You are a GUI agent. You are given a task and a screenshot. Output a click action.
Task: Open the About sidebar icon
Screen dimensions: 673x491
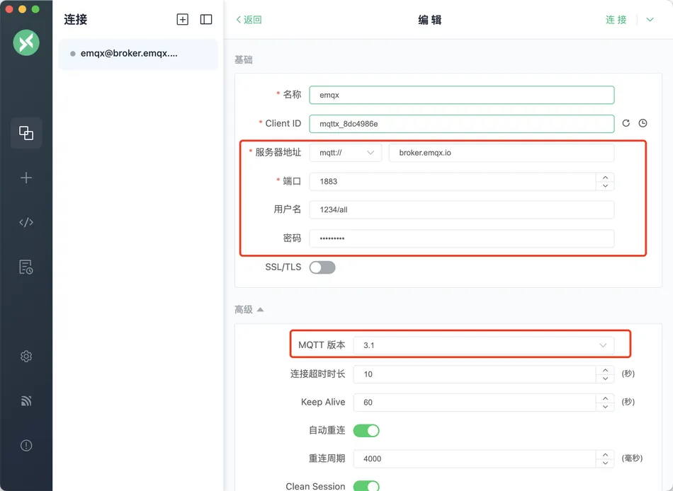pyautogui.click(x=26, y=445)
